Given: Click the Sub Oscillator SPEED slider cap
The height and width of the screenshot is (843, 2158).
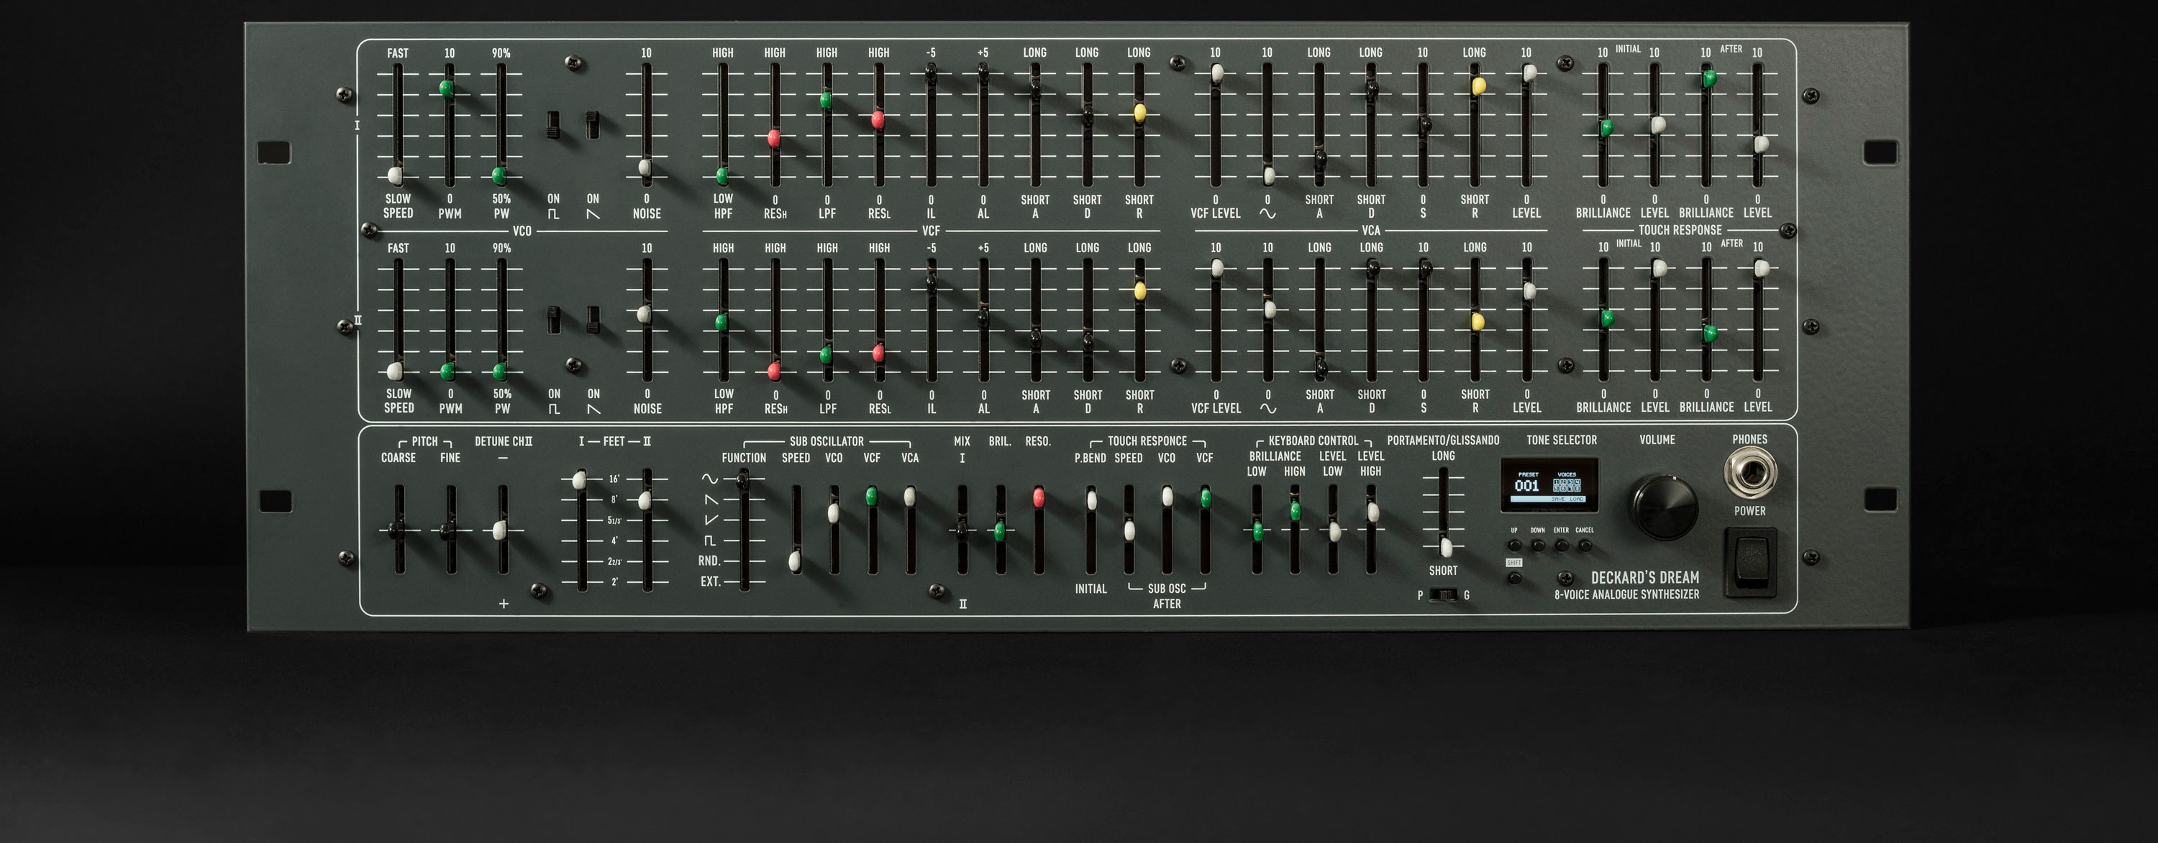Looking at the screenshot, I should pyautogui.click(x=794, y=561).
